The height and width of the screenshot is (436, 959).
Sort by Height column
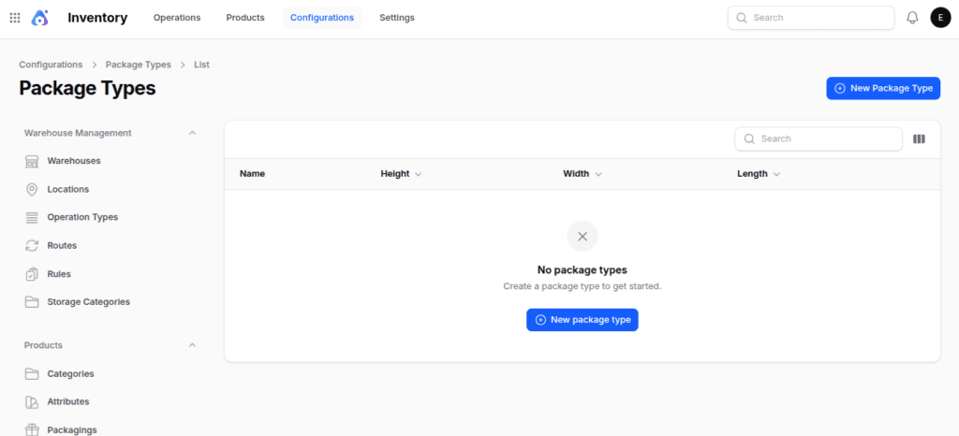pyautogui.click(x=401, y=174)
